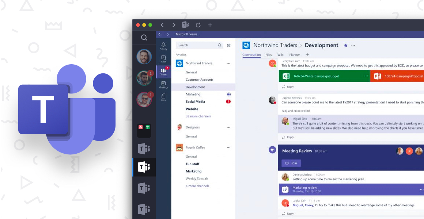
Task: Open the grouped services icon in sidebar
Action: (x=144, y=130)
